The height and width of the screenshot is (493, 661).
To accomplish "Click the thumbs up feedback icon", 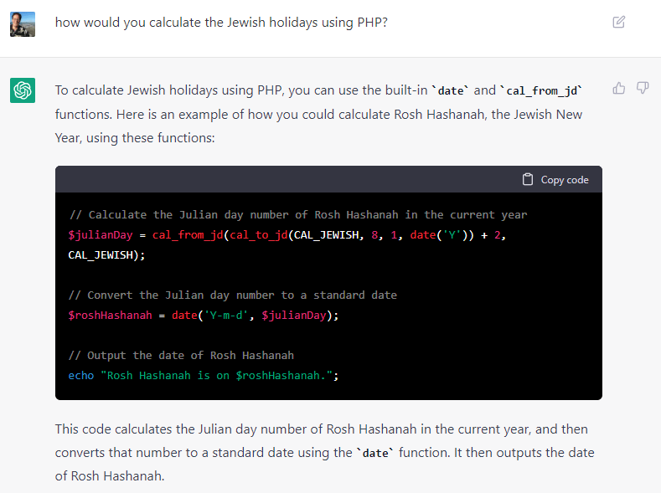I will [619, 88].
